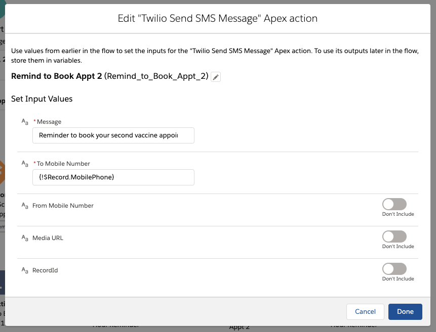Click the pencil icon to edit action label
The width and height of the screenshot is (436, 332).
point(216,77)
